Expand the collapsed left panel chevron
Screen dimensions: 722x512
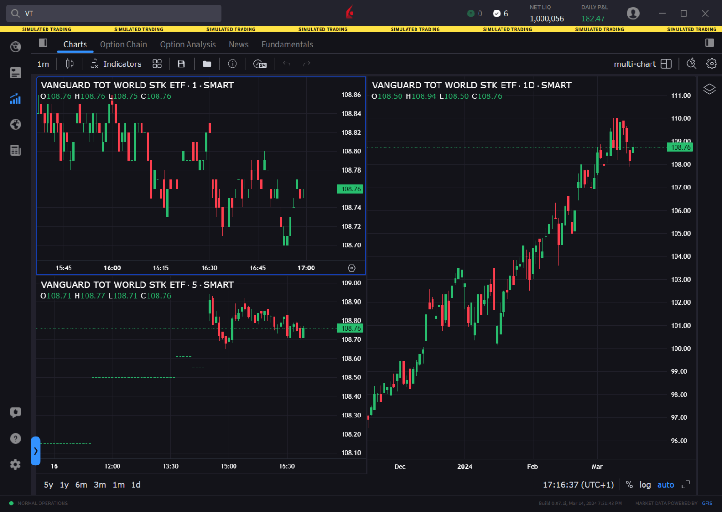click(x=36, y=451)
